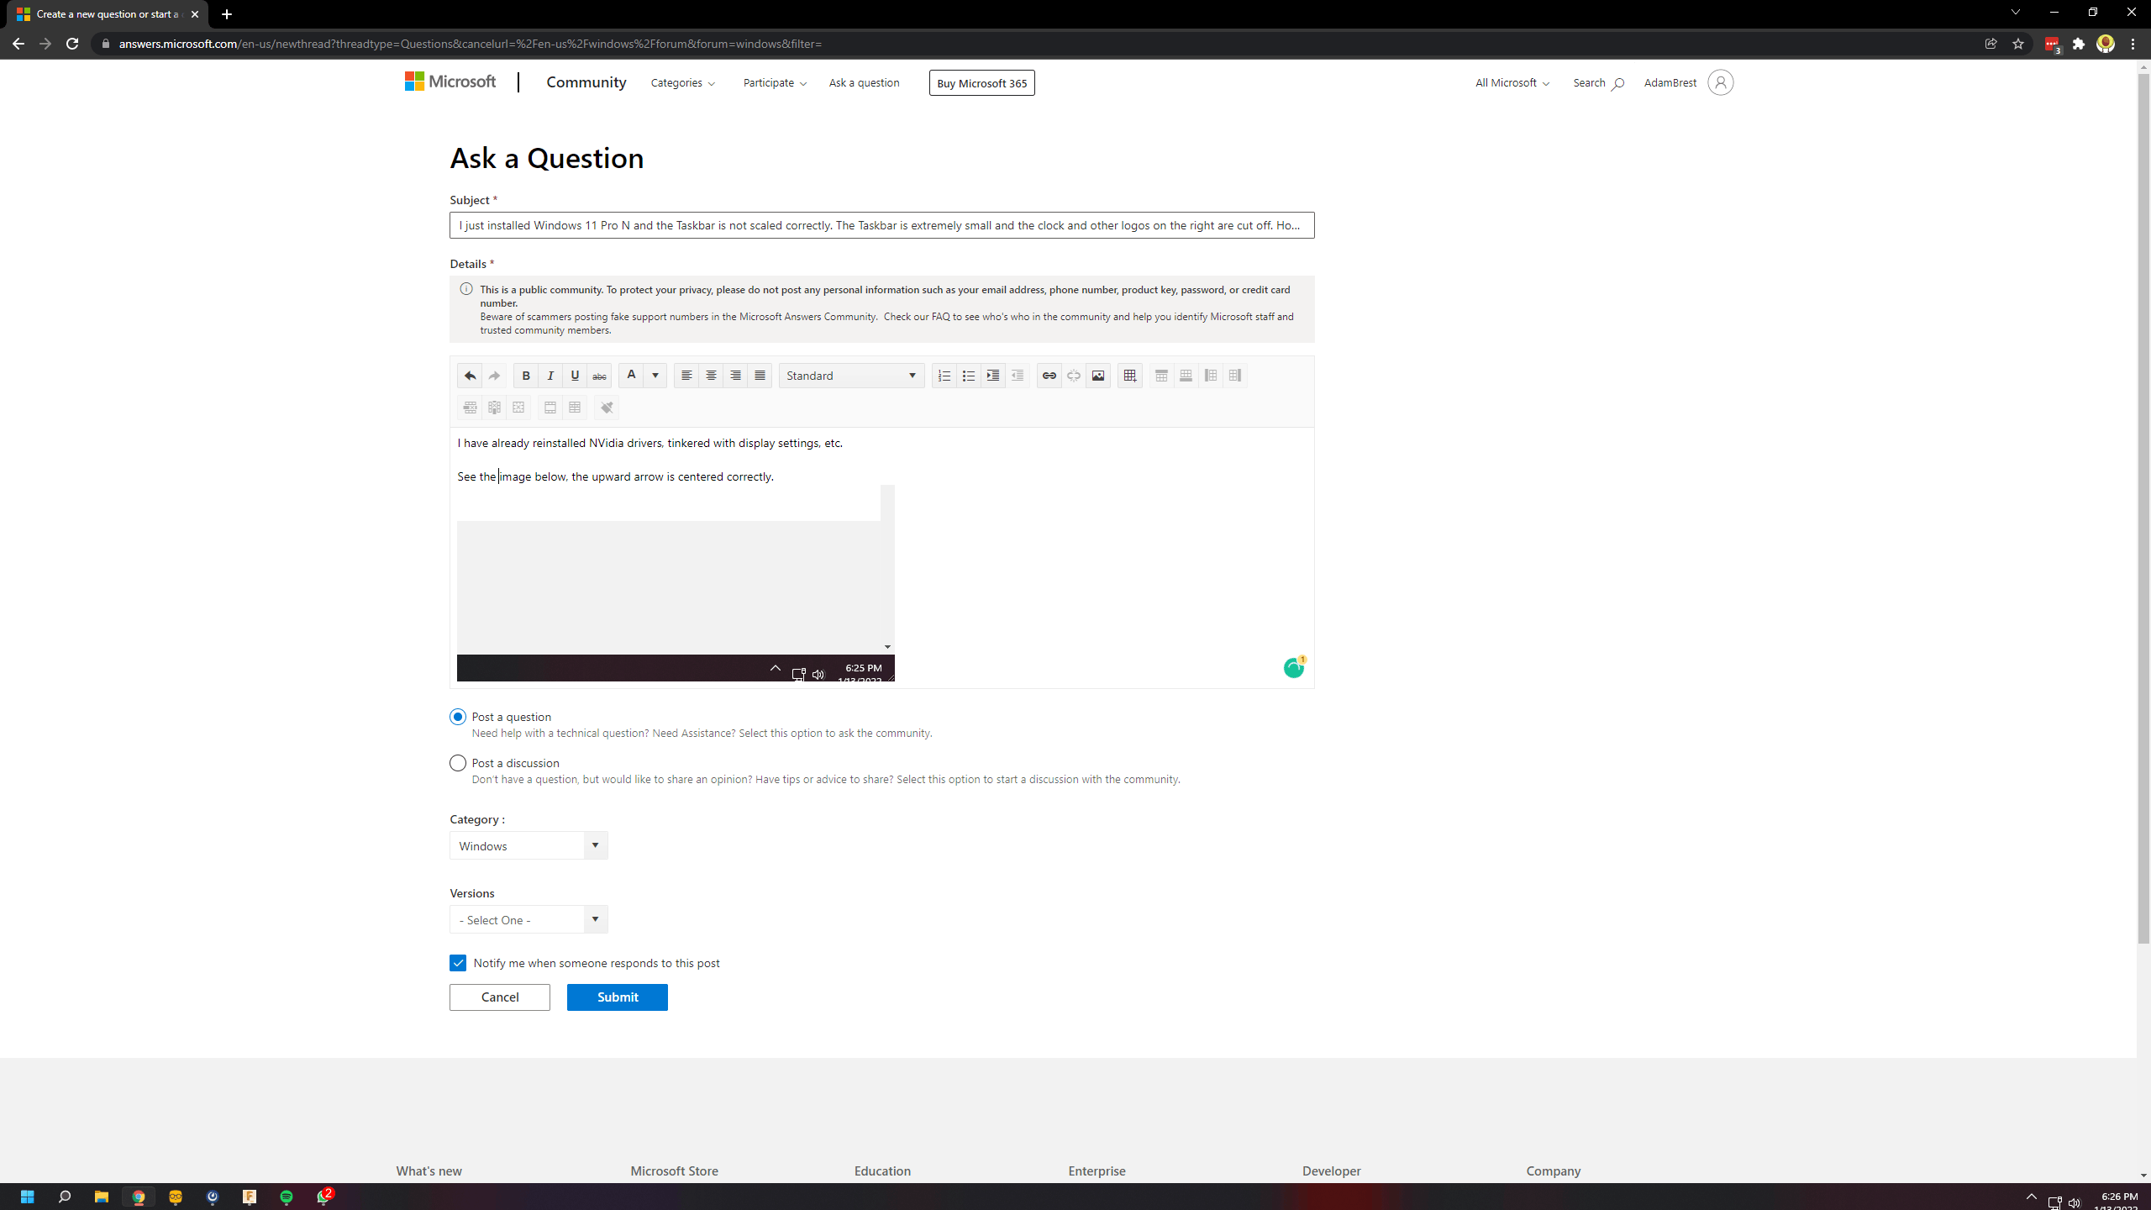
Task: Click the undo arrow in editor toolbar
Action: tap(470, 376)
